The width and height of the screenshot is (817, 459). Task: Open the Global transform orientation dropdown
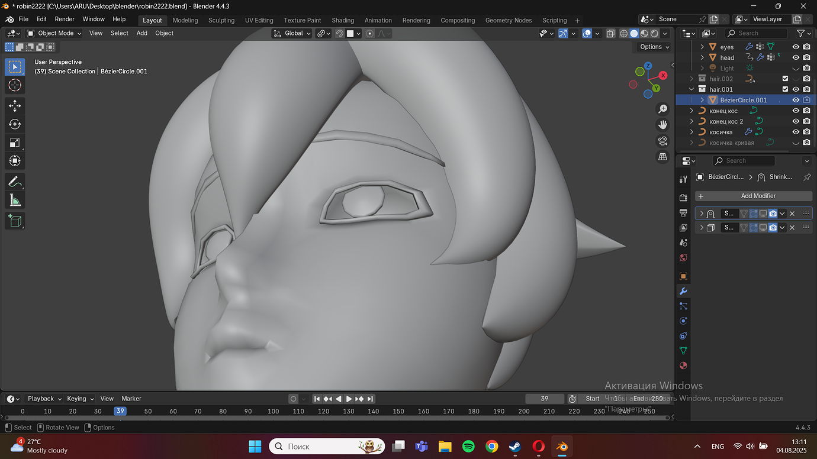pyautogui.click(x=292, y=34)
